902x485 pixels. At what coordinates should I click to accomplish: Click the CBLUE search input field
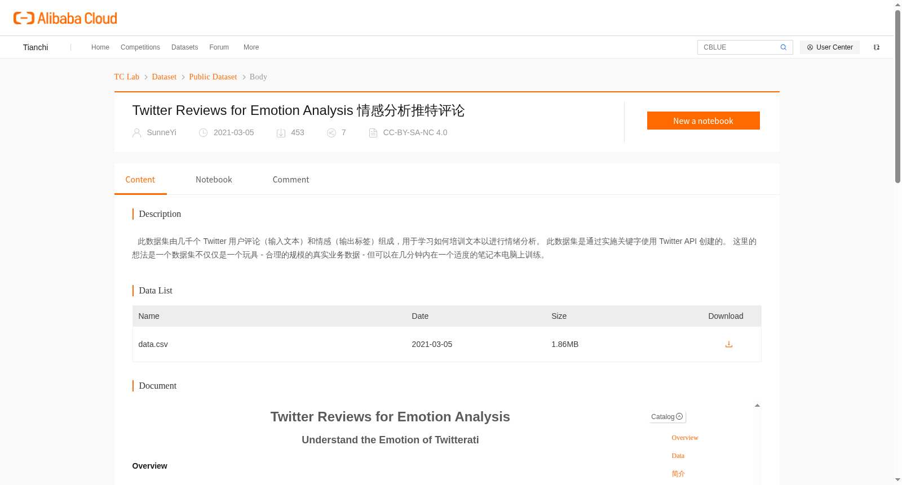[x=738, y=47]
